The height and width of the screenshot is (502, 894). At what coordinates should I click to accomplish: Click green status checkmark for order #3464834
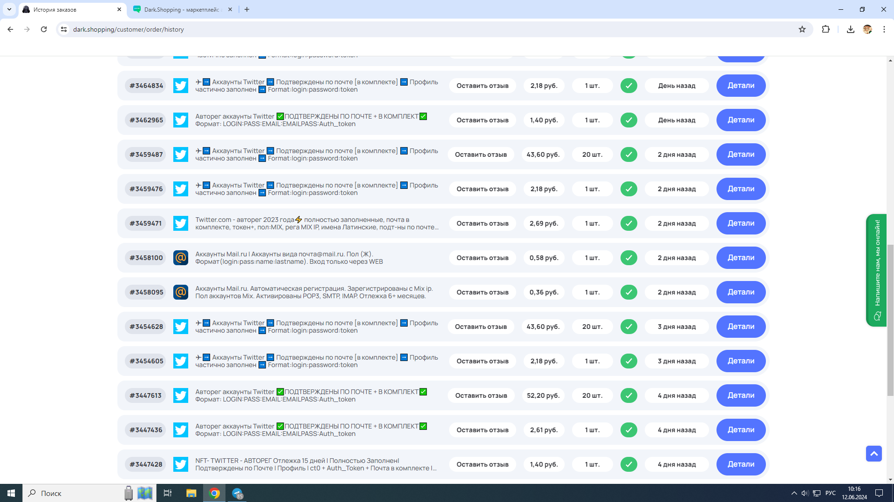[628, 86]
